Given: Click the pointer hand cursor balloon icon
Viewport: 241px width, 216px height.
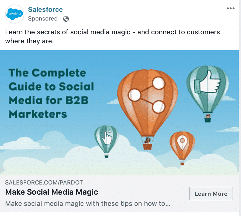Looking at the screenshot, I should click(x=107, y=136).
